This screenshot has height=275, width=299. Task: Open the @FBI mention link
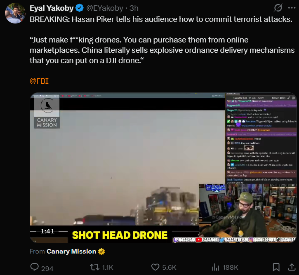[x=39, y=81]
